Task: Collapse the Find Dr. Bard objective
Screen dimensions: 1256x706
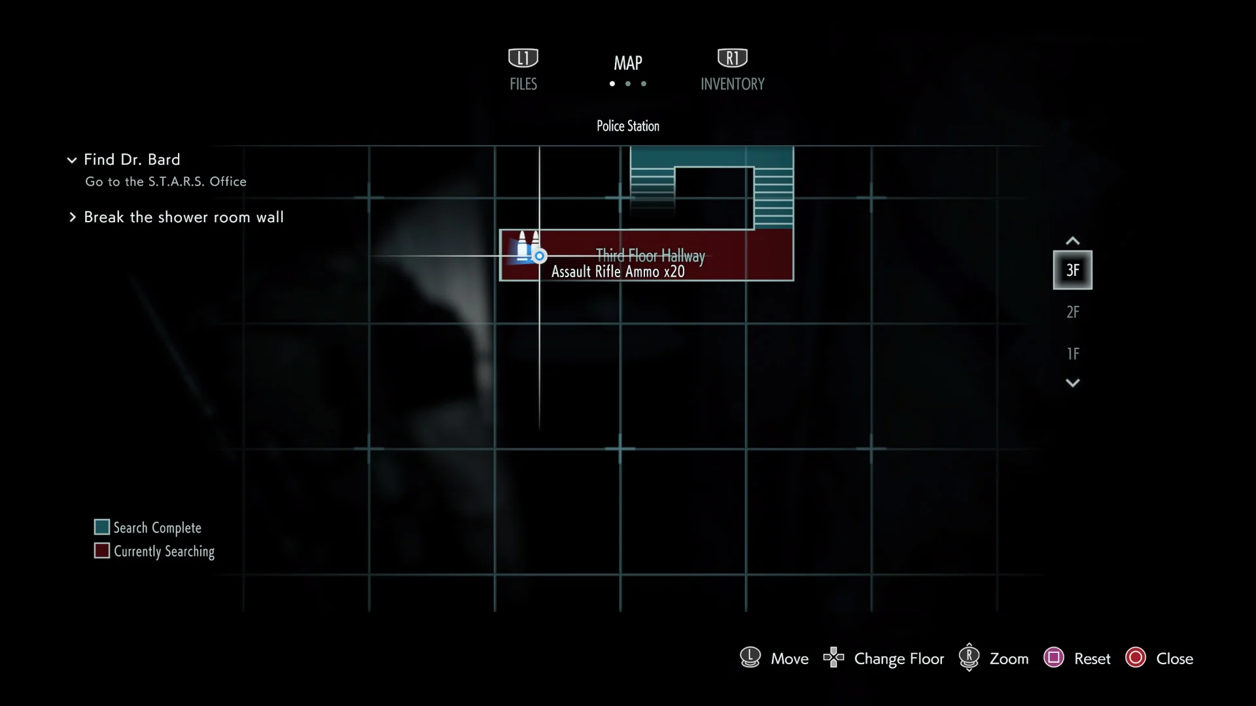Action: (73, 159)
